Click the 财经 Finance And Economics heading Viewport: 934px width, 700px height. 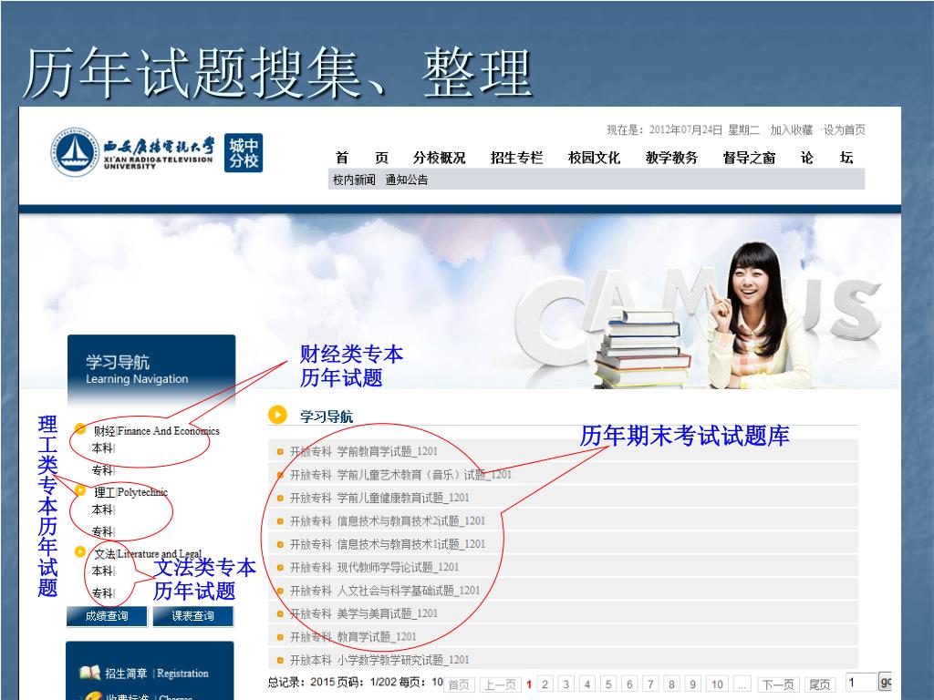coord(156,431)
